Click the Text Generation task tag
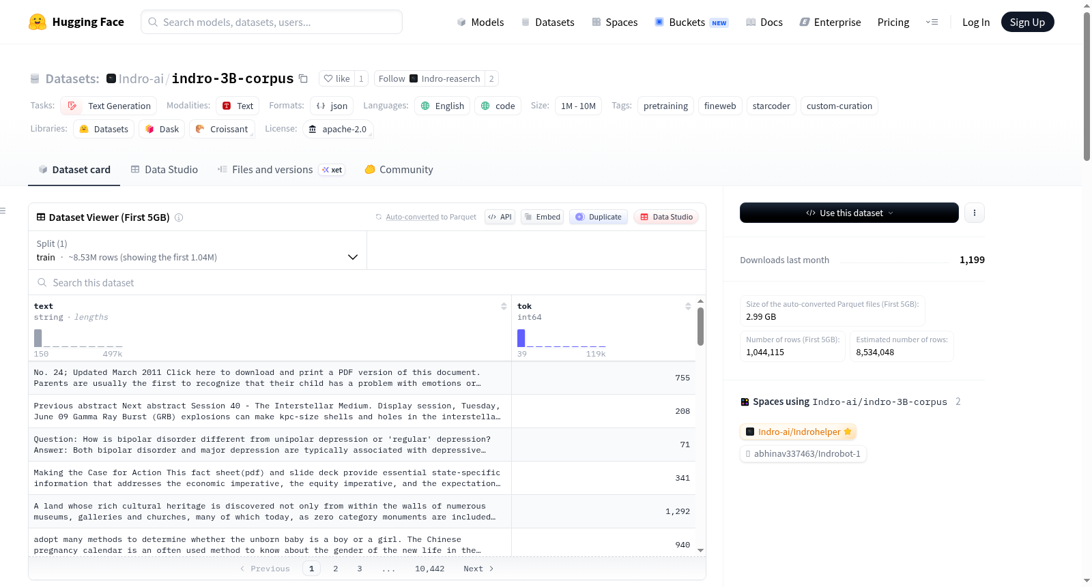The height and width of the screenshot is (587, 1092). (x=109, y=106)
